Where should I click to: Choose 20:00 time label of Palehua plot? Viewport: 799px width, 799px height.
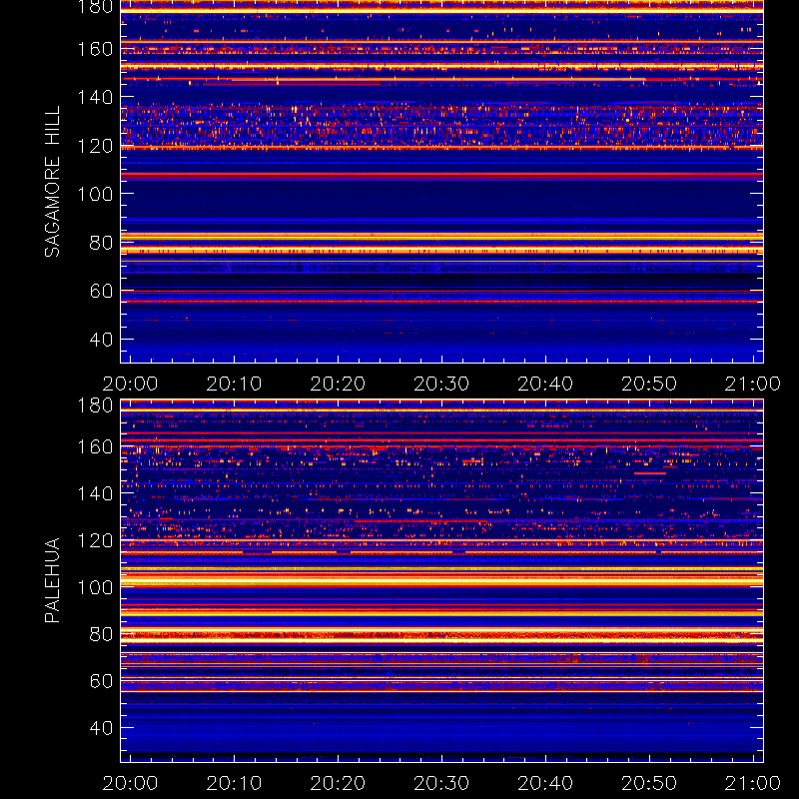coord(130,783)
